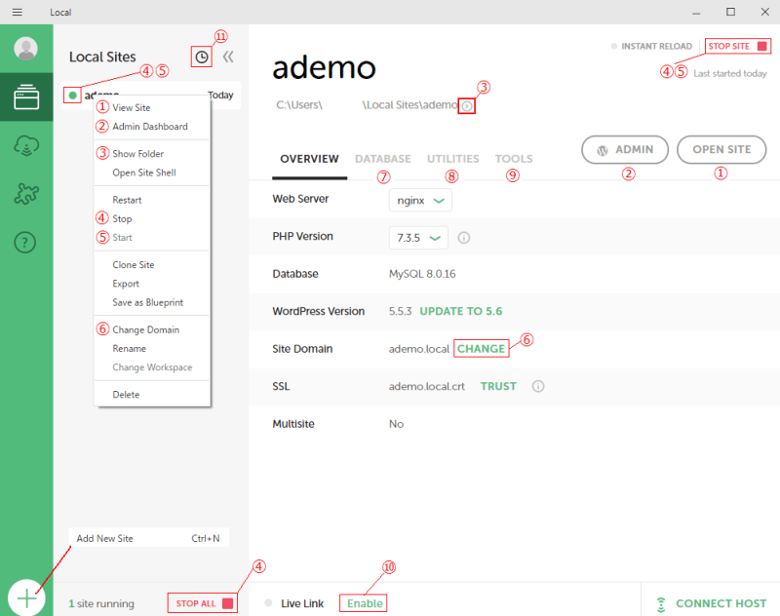This screenshot has width=780, height=616.
Task: Click the Connect Host button
Action: [x=712, y=603]
